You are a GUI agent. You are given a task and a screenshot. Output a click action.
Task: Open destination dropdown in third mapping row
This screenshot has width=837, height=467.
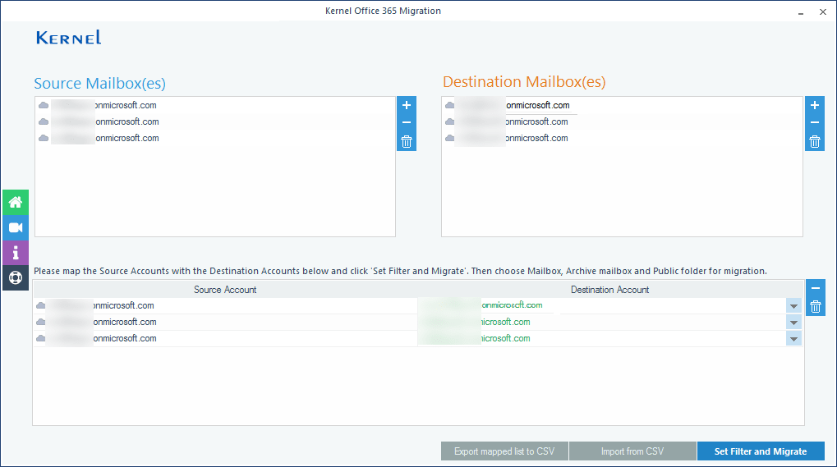coord(793,338)
